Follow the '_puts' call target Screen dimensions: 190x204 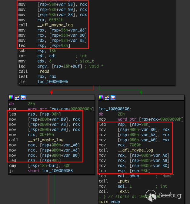coord(124,181)
